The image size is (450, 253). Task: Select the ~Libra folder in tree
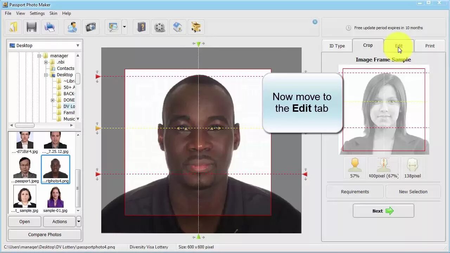tap(69, 81)
